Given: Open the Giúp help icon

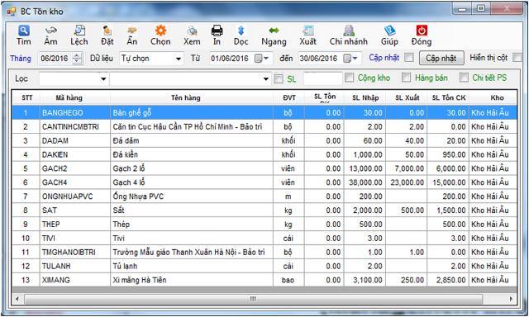Looking at the screenshot, I should tap(389, 31).
